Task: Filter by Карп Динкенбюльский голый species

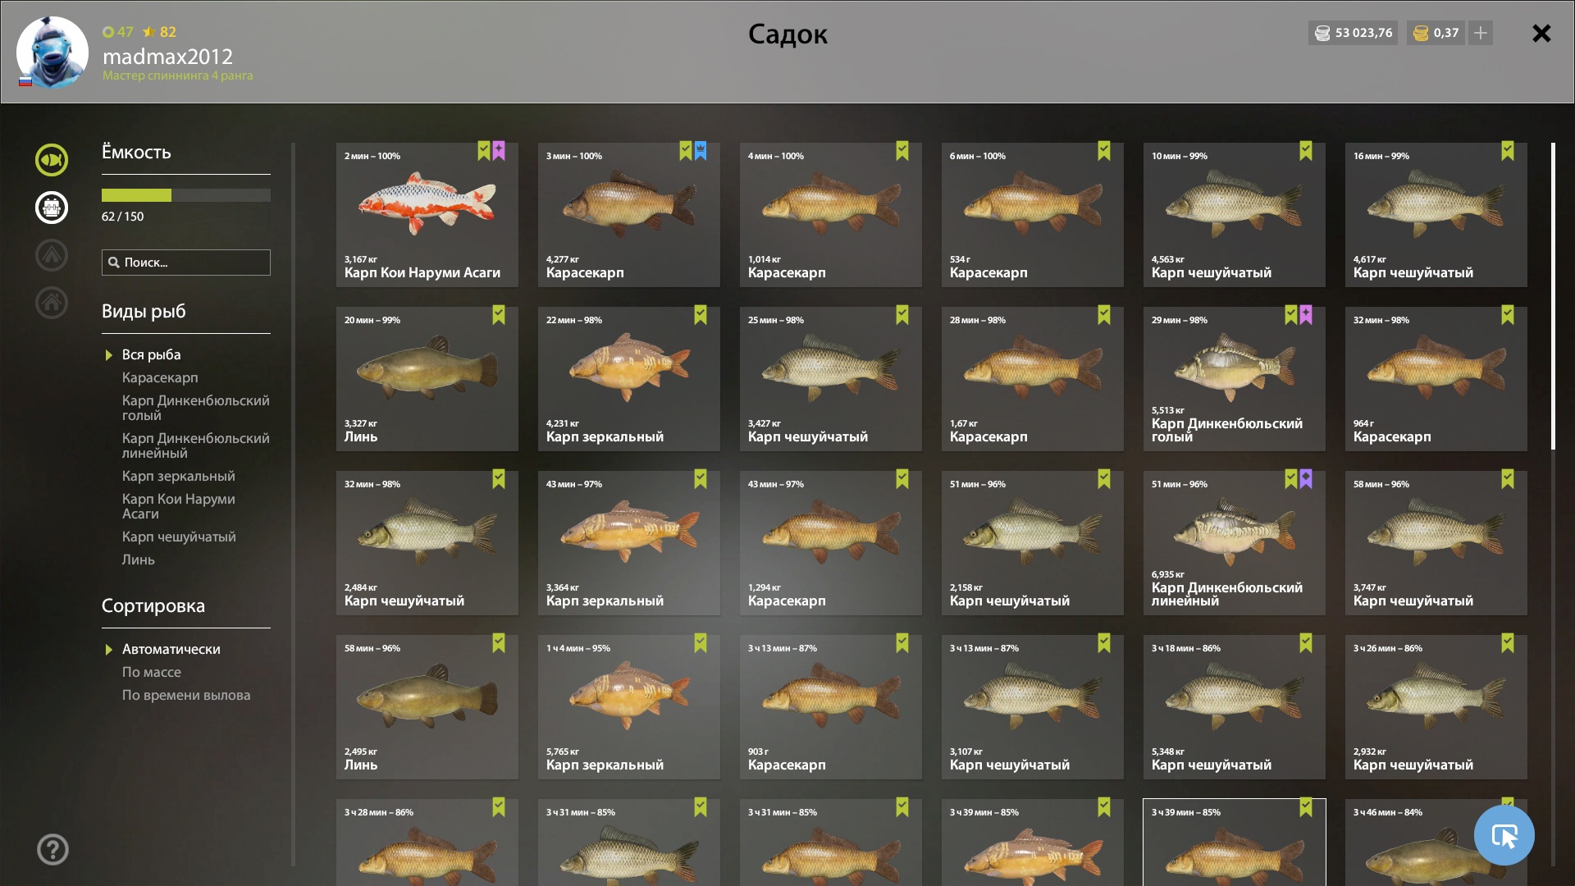Action: tap(195, 408)
